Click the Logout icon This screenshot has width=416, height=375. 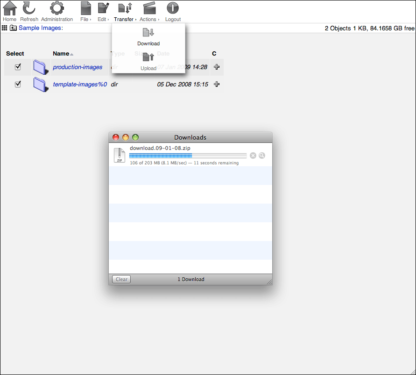click(x=173, y=8)
